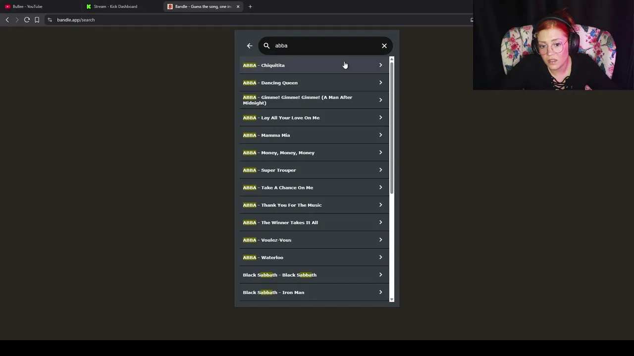Open chevron for Take A Chance On Me

click(x=380, y=187)
